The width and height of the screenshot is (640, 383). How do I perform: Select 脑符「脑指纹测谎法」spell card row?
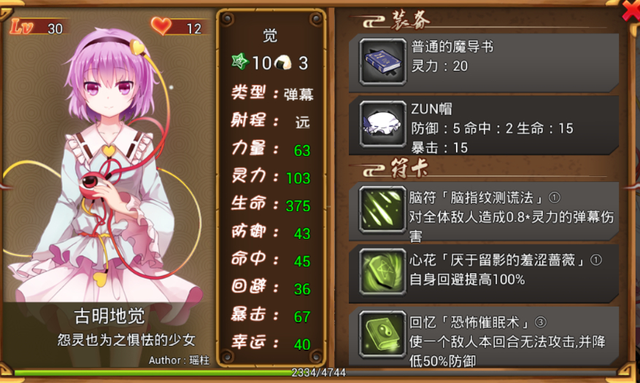click(x=484, y=211)
